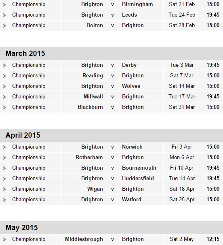Open the Brighton v Wolves fixture row
This screenshot has width=223, height=245.
[x=111, y=86]
